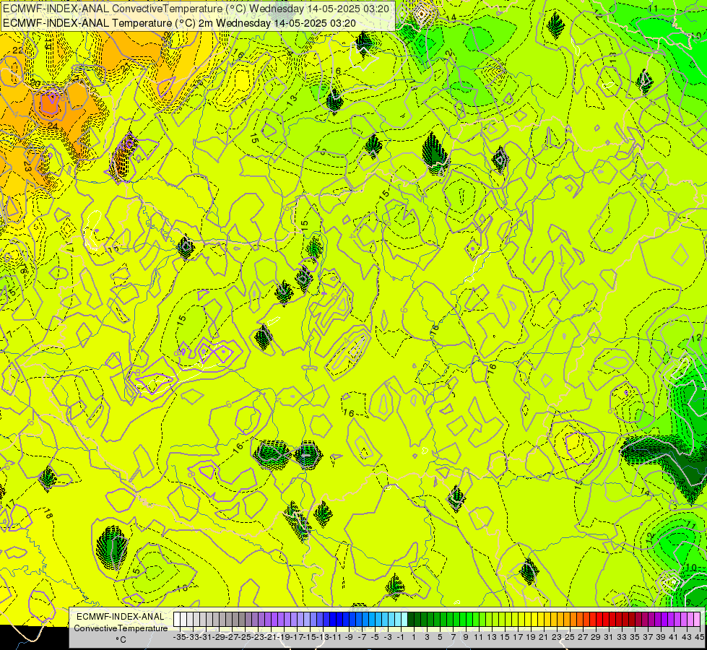
Task: Click the 25 legend tick label
Action: [570, 638]
